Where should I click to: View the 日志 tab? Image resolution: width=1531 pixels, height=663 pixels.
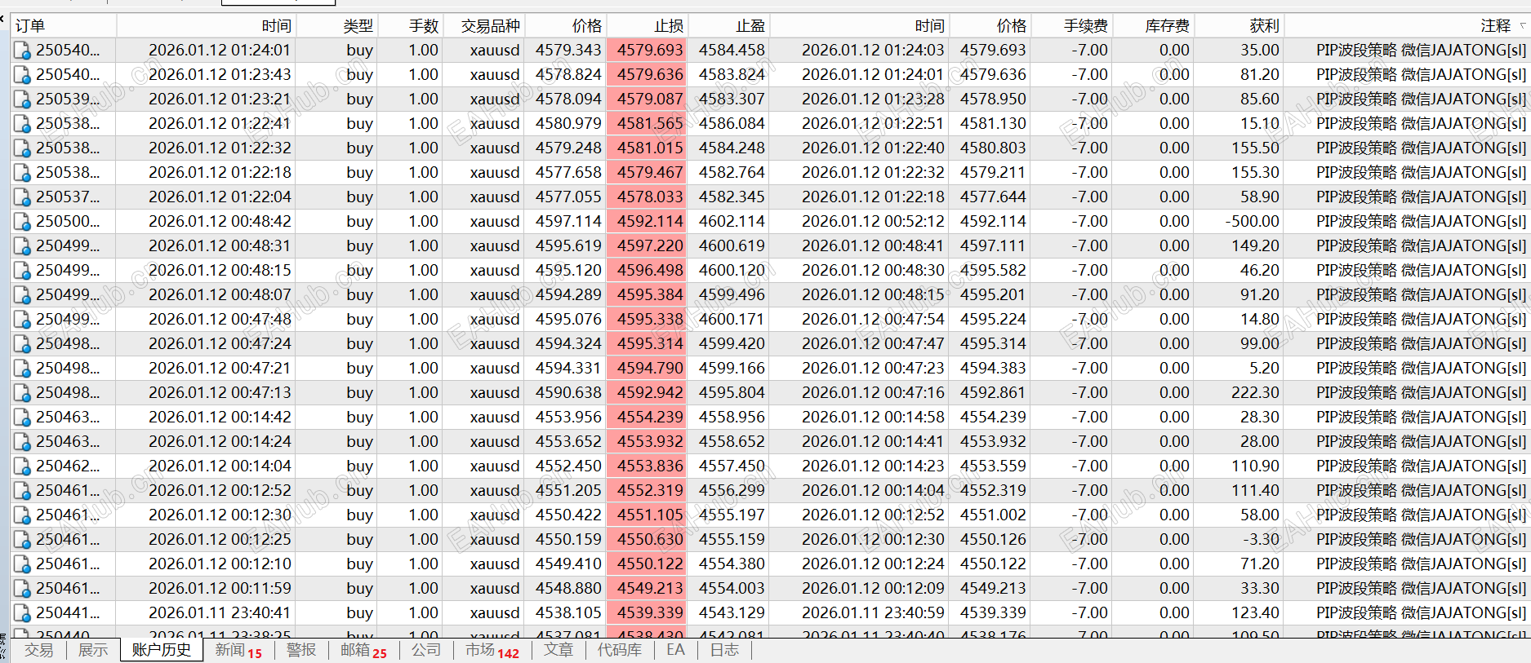(x=724, y=650)
